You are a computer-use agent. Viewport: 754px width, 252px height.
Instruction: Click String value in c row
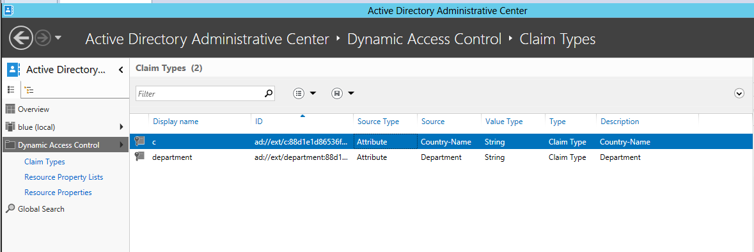pos(495,142)
